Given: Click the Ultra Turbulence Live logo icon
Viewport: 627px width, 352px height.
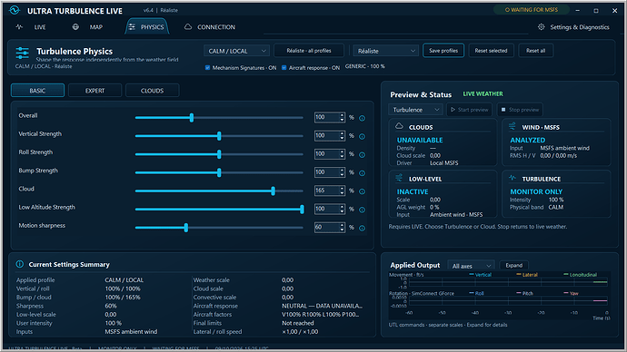Looking at the screenshot, I should [15, 10].
